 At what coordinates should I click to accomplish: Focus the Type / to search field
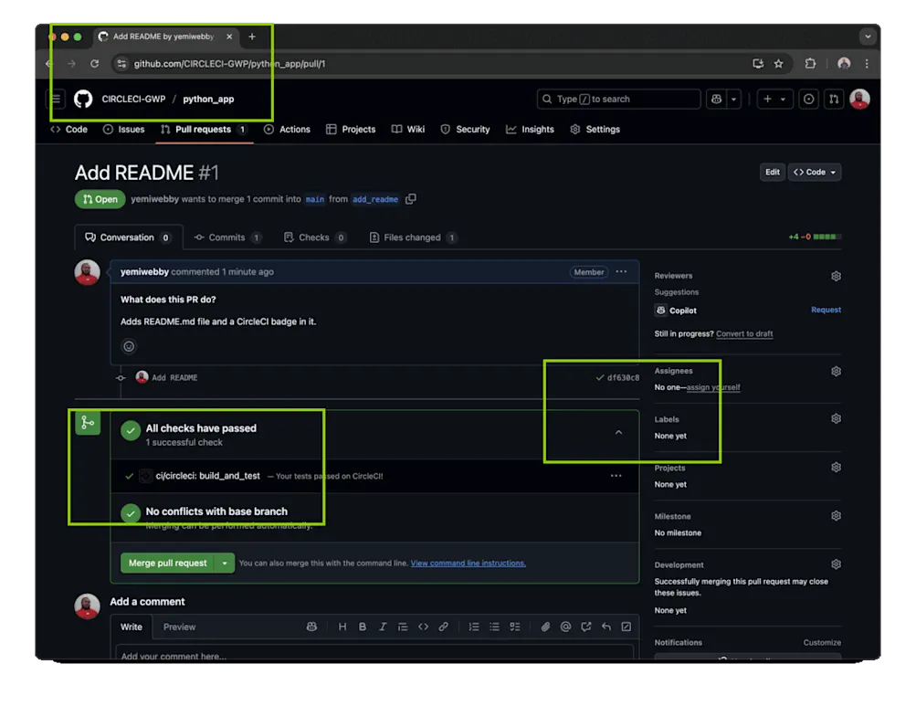(x=618, y=99)
